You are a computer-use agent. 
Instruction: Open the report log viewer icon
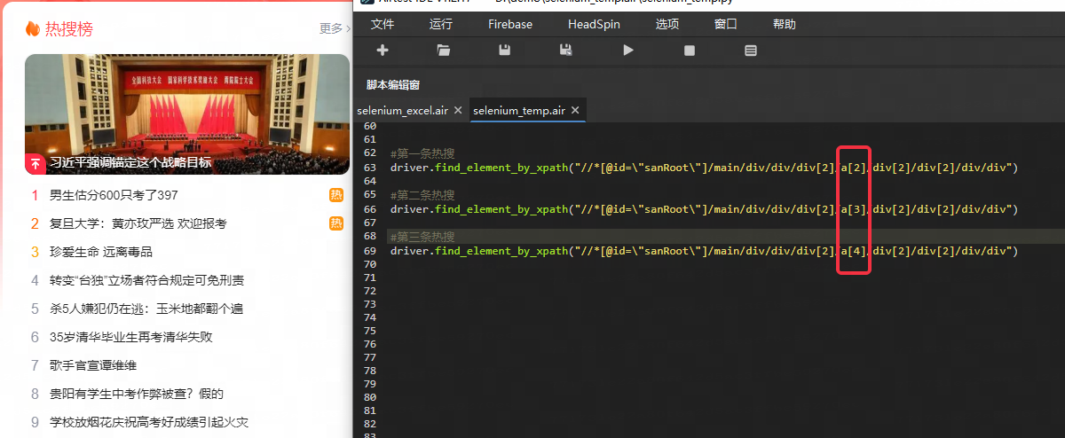click(751, 51)
